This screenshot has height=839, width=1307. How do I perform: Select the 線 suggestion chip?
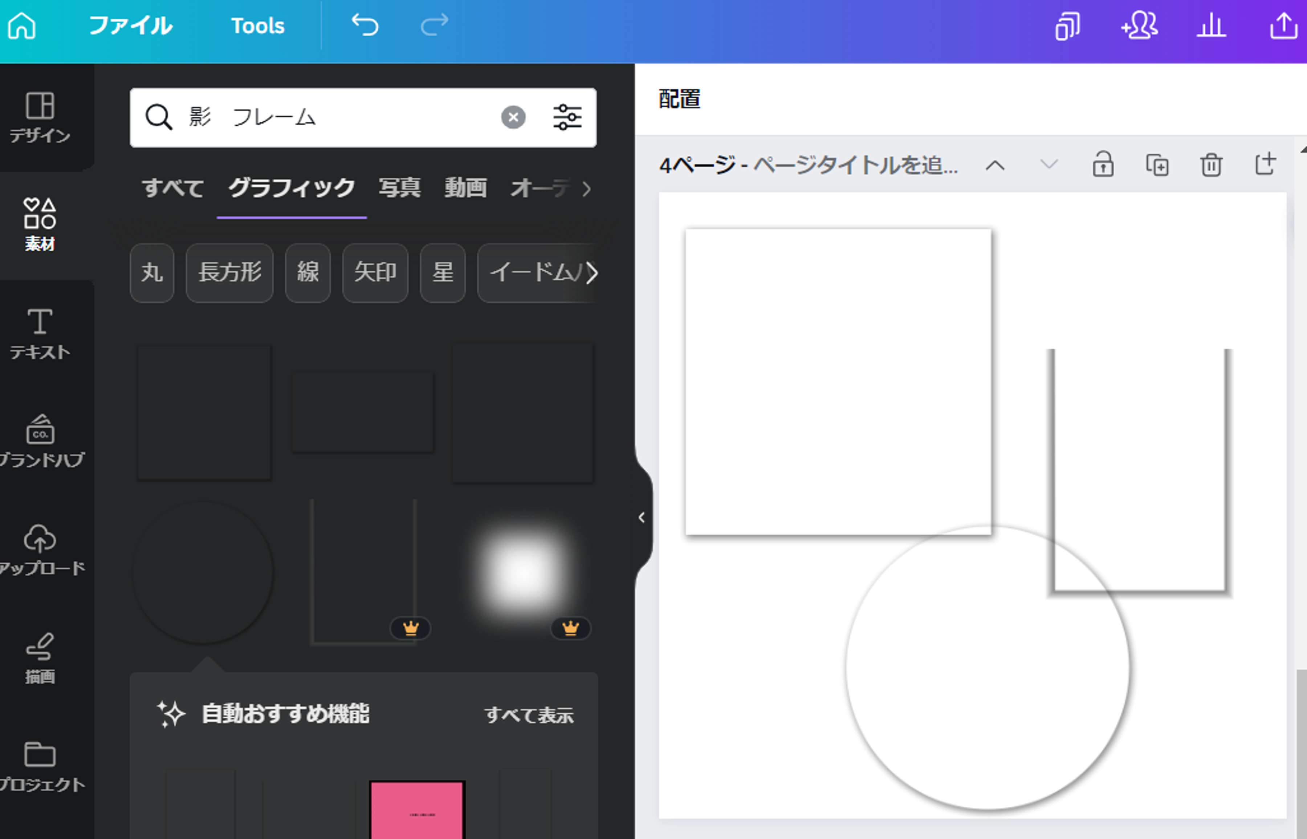[308, 272]
